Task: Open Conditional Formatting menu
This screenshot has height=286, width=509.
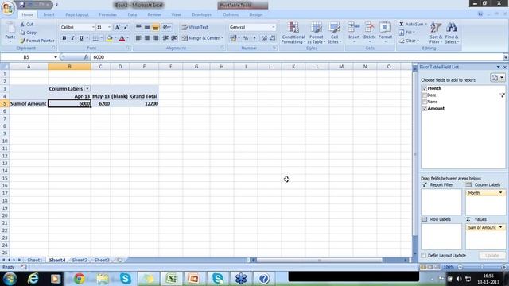Action: coord(293,33)
